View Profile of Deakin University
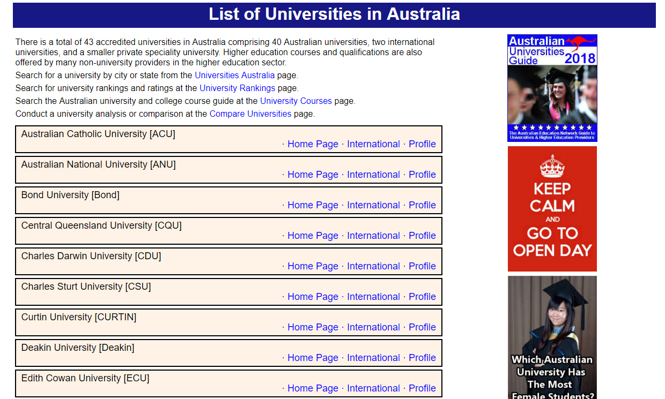The height and width of the screenshot is (399, 665). point(422,358)
